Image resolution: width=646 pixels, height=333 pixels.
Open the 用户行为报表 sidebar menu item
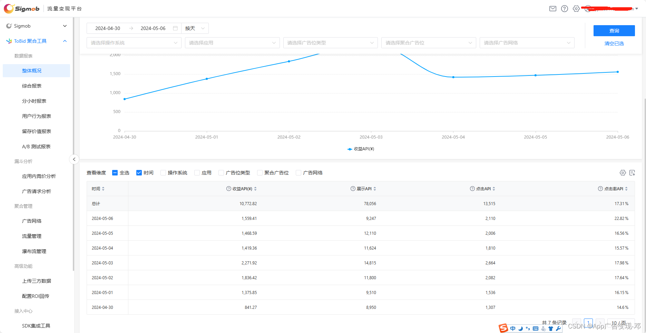(x=36, y=116)
